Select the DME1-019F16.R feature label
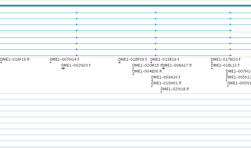 tap(15, 59)
